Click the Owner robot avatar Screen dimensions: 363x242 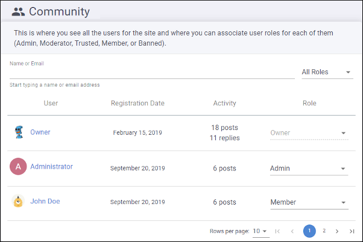point(19,132)
